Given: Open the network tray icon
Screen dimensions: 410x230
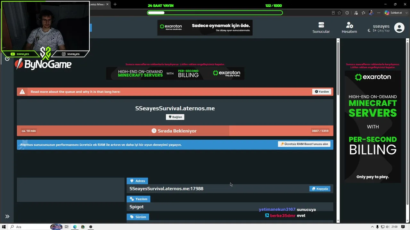Looking at the screenshot, I should tap(382, 227).
